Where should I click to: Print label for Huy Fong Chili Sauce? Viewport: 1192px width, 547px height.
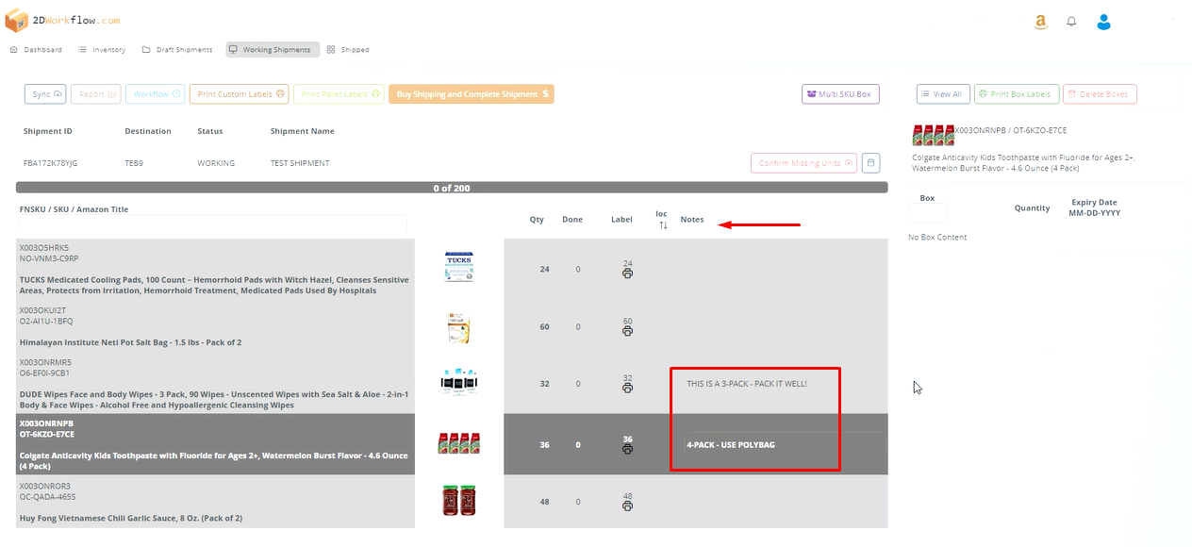627,506
